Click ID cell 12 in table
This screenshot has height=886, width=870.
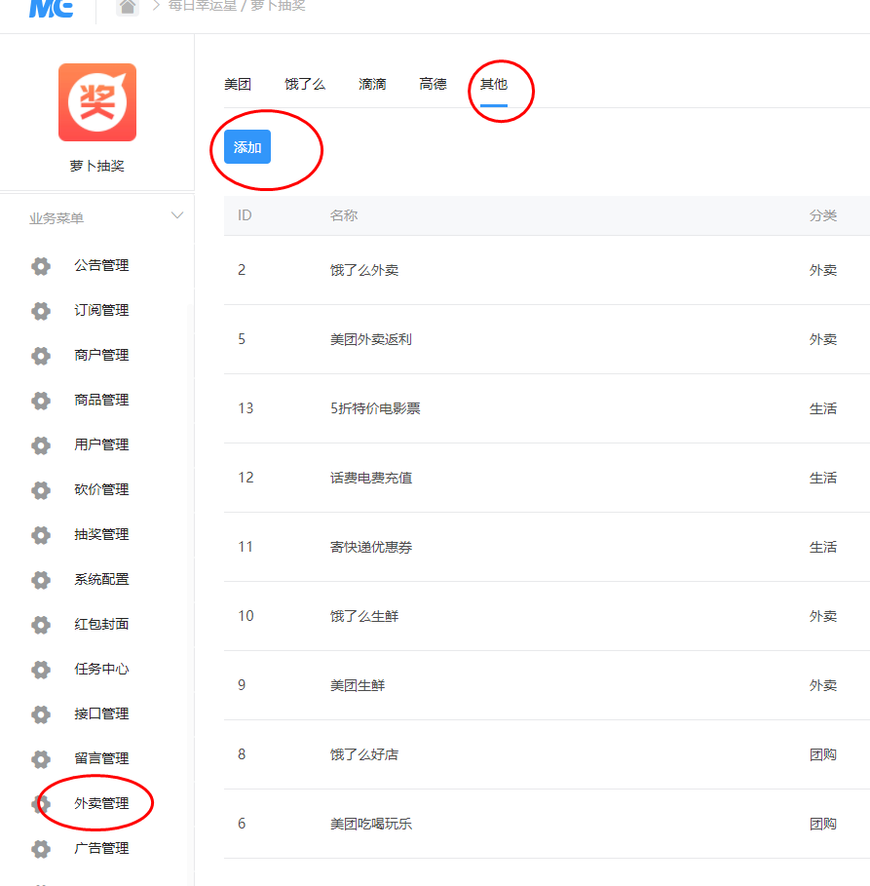pyautogui.click(x=246, y=478)
